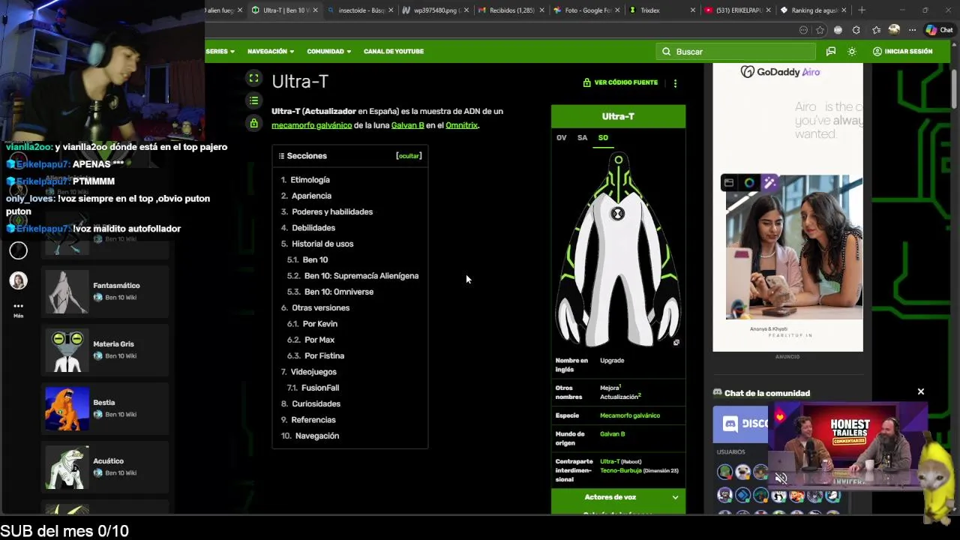This screenshot has height=540, width=960.
Task: Click the browser profile avatar icon
Action: pos(894,30)
